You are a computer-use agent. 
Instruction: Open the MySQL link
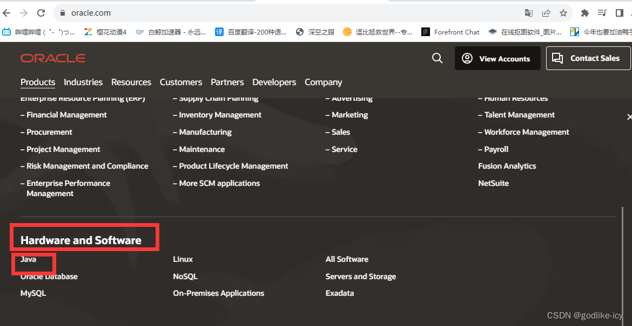(33, 294)
